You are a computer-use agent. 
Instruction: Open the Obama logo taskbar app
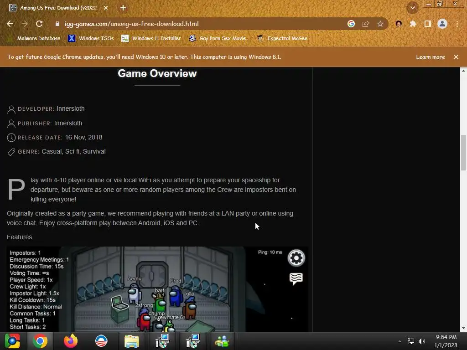click(101, 341)
